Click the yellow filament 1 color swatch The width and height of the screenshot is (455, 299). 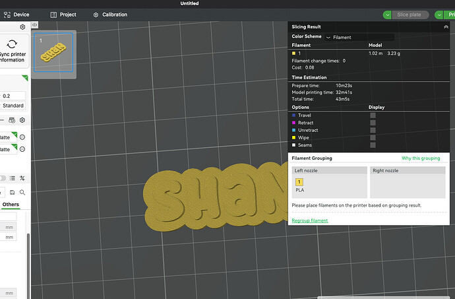pos(293,53)
